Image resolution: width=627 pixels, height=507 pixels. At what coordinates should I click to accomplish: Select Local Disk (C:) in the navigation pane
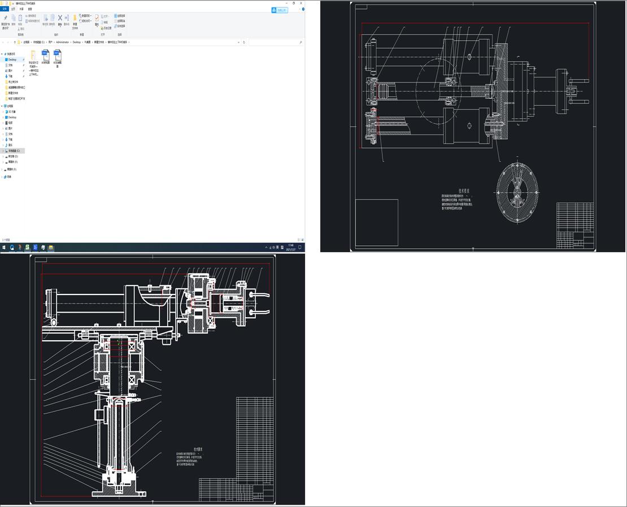tap(12, 151)
